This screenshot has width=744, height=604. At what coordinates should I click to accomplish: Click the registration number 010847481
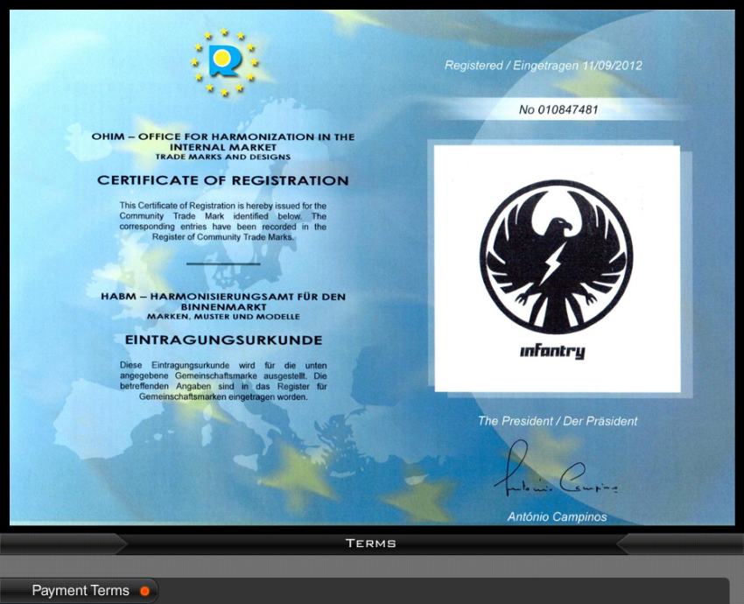point(558,109)
